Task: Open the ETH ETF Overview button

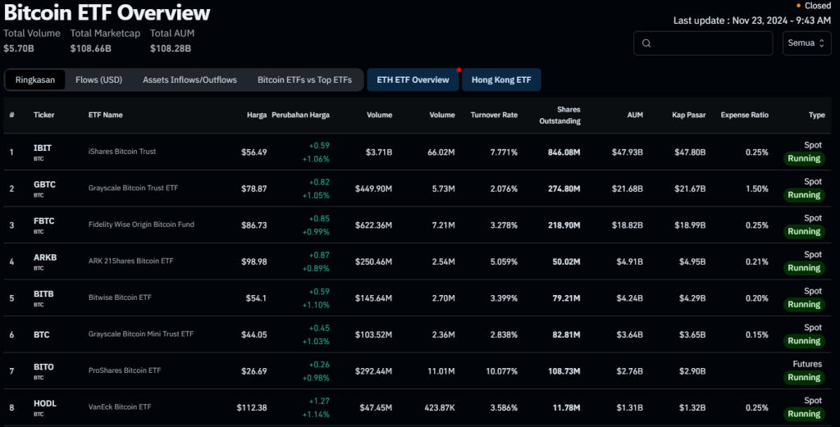Action: (x=413, y=79)
